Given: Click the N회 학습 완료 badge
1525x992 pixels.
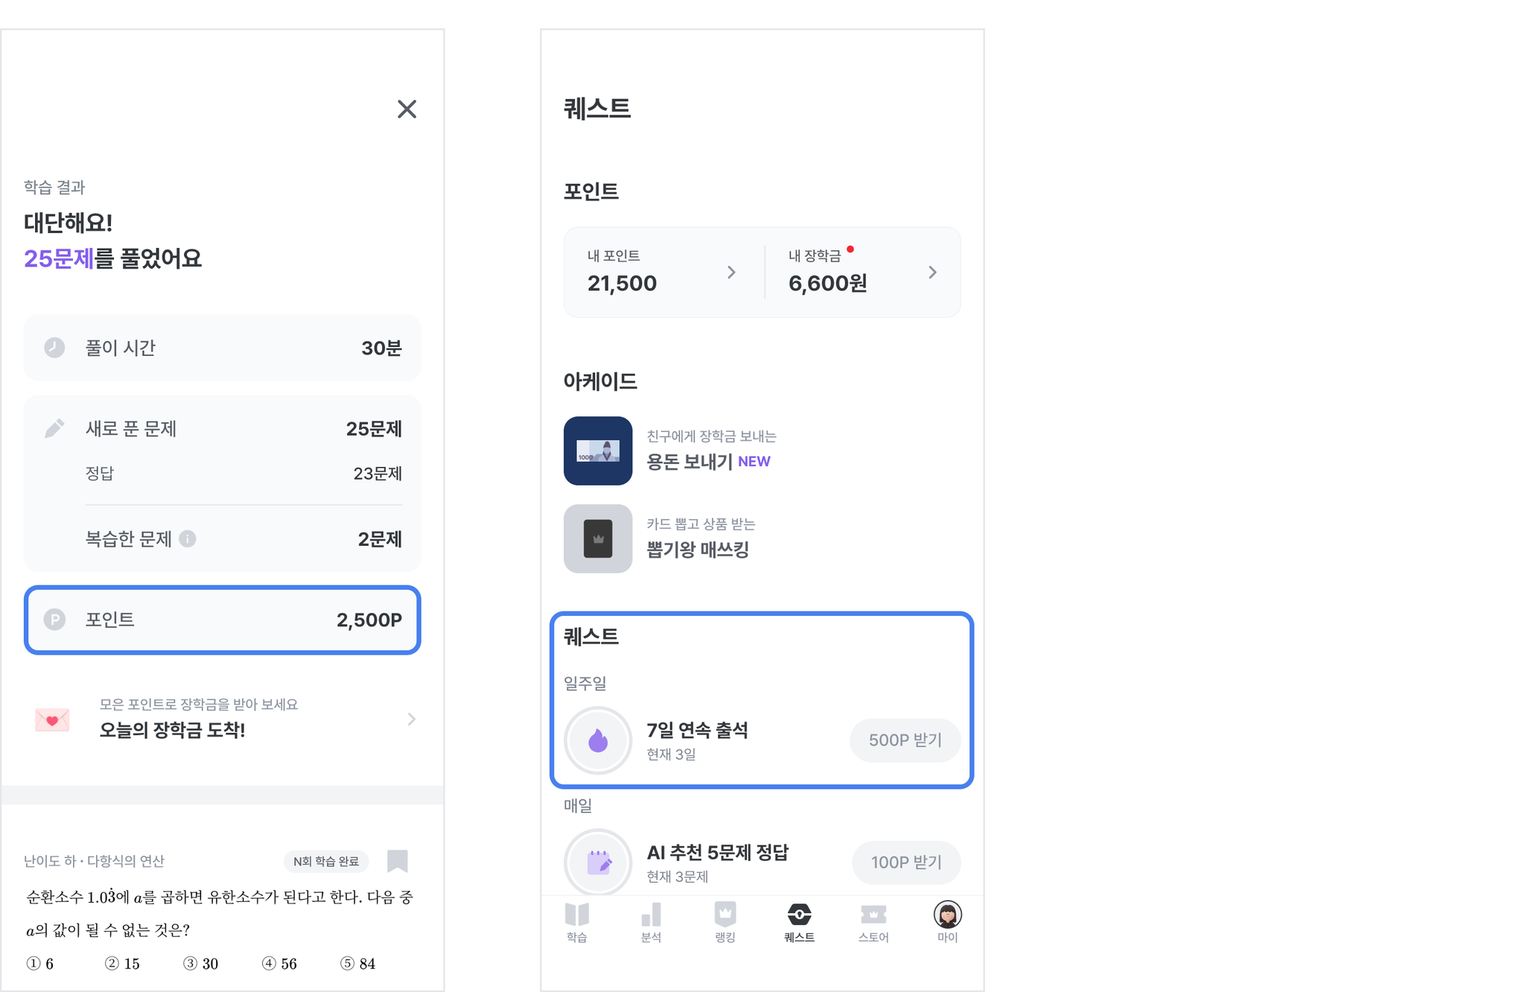Looking at the screenshot, I should pyautogui.click(x=326, y=861).
